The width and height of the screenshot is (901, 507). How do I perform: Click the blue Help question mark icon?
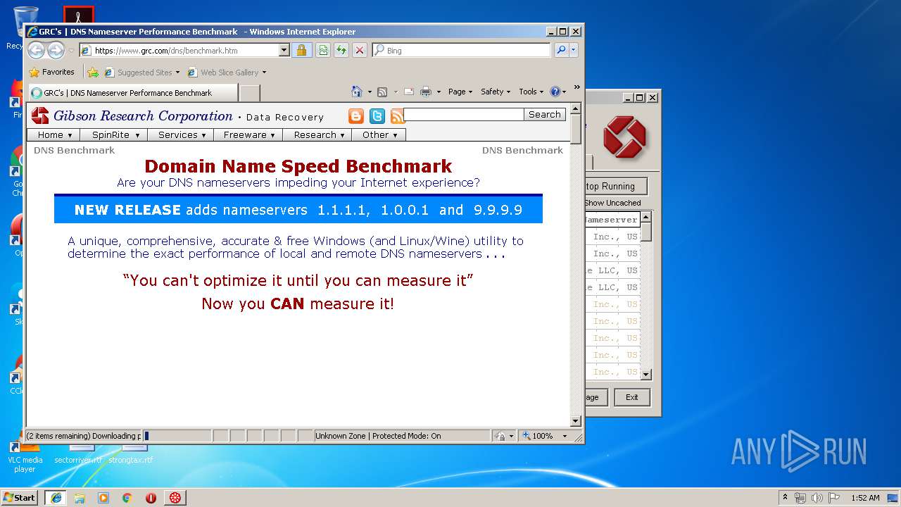555,92
